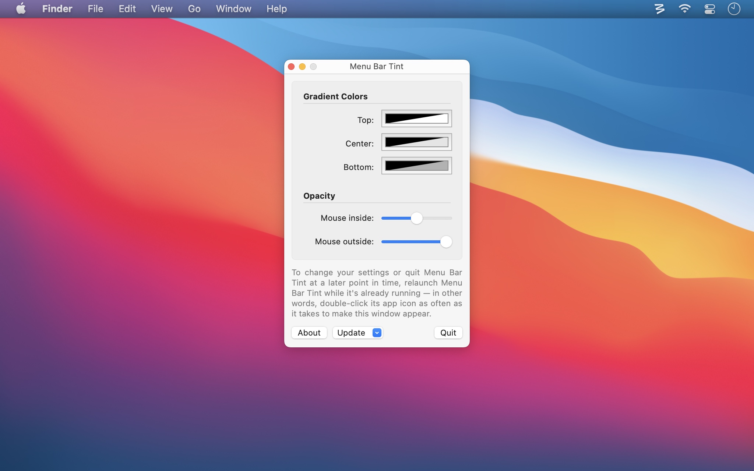Open the View menu

(161, 8)
